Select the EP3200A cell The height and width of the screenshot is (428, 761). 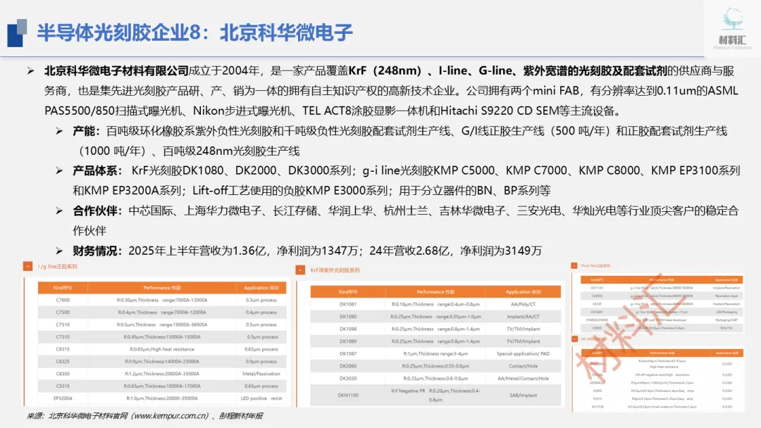63,398
